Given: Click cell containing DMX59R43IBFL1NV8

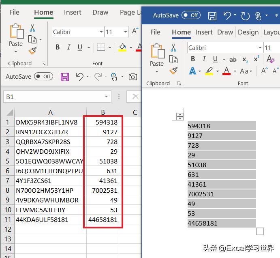Looking at the screenshot, I should [50, 122].
